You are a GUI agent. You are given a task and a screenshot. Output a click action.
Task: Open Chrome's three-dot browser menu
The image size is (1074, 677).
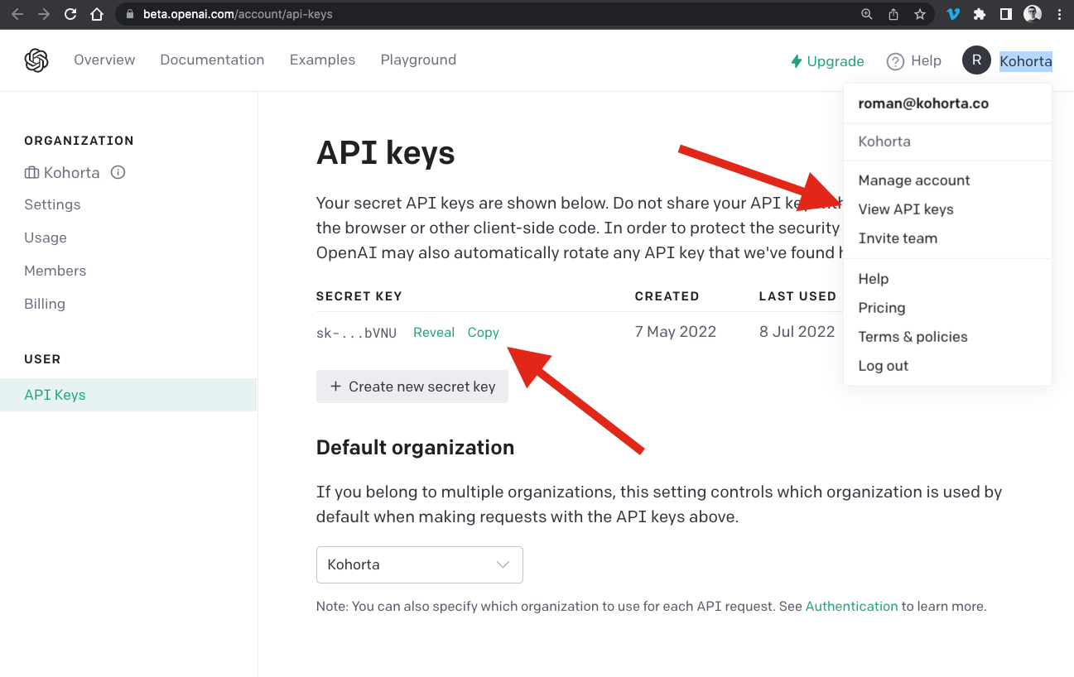pos(1060,13)
